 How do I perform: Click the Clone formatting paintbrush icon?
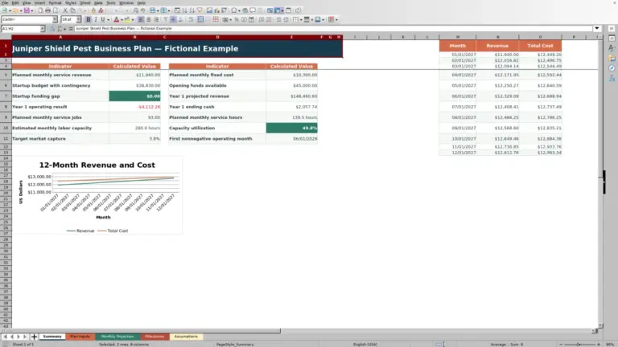(x=93, y=10)
